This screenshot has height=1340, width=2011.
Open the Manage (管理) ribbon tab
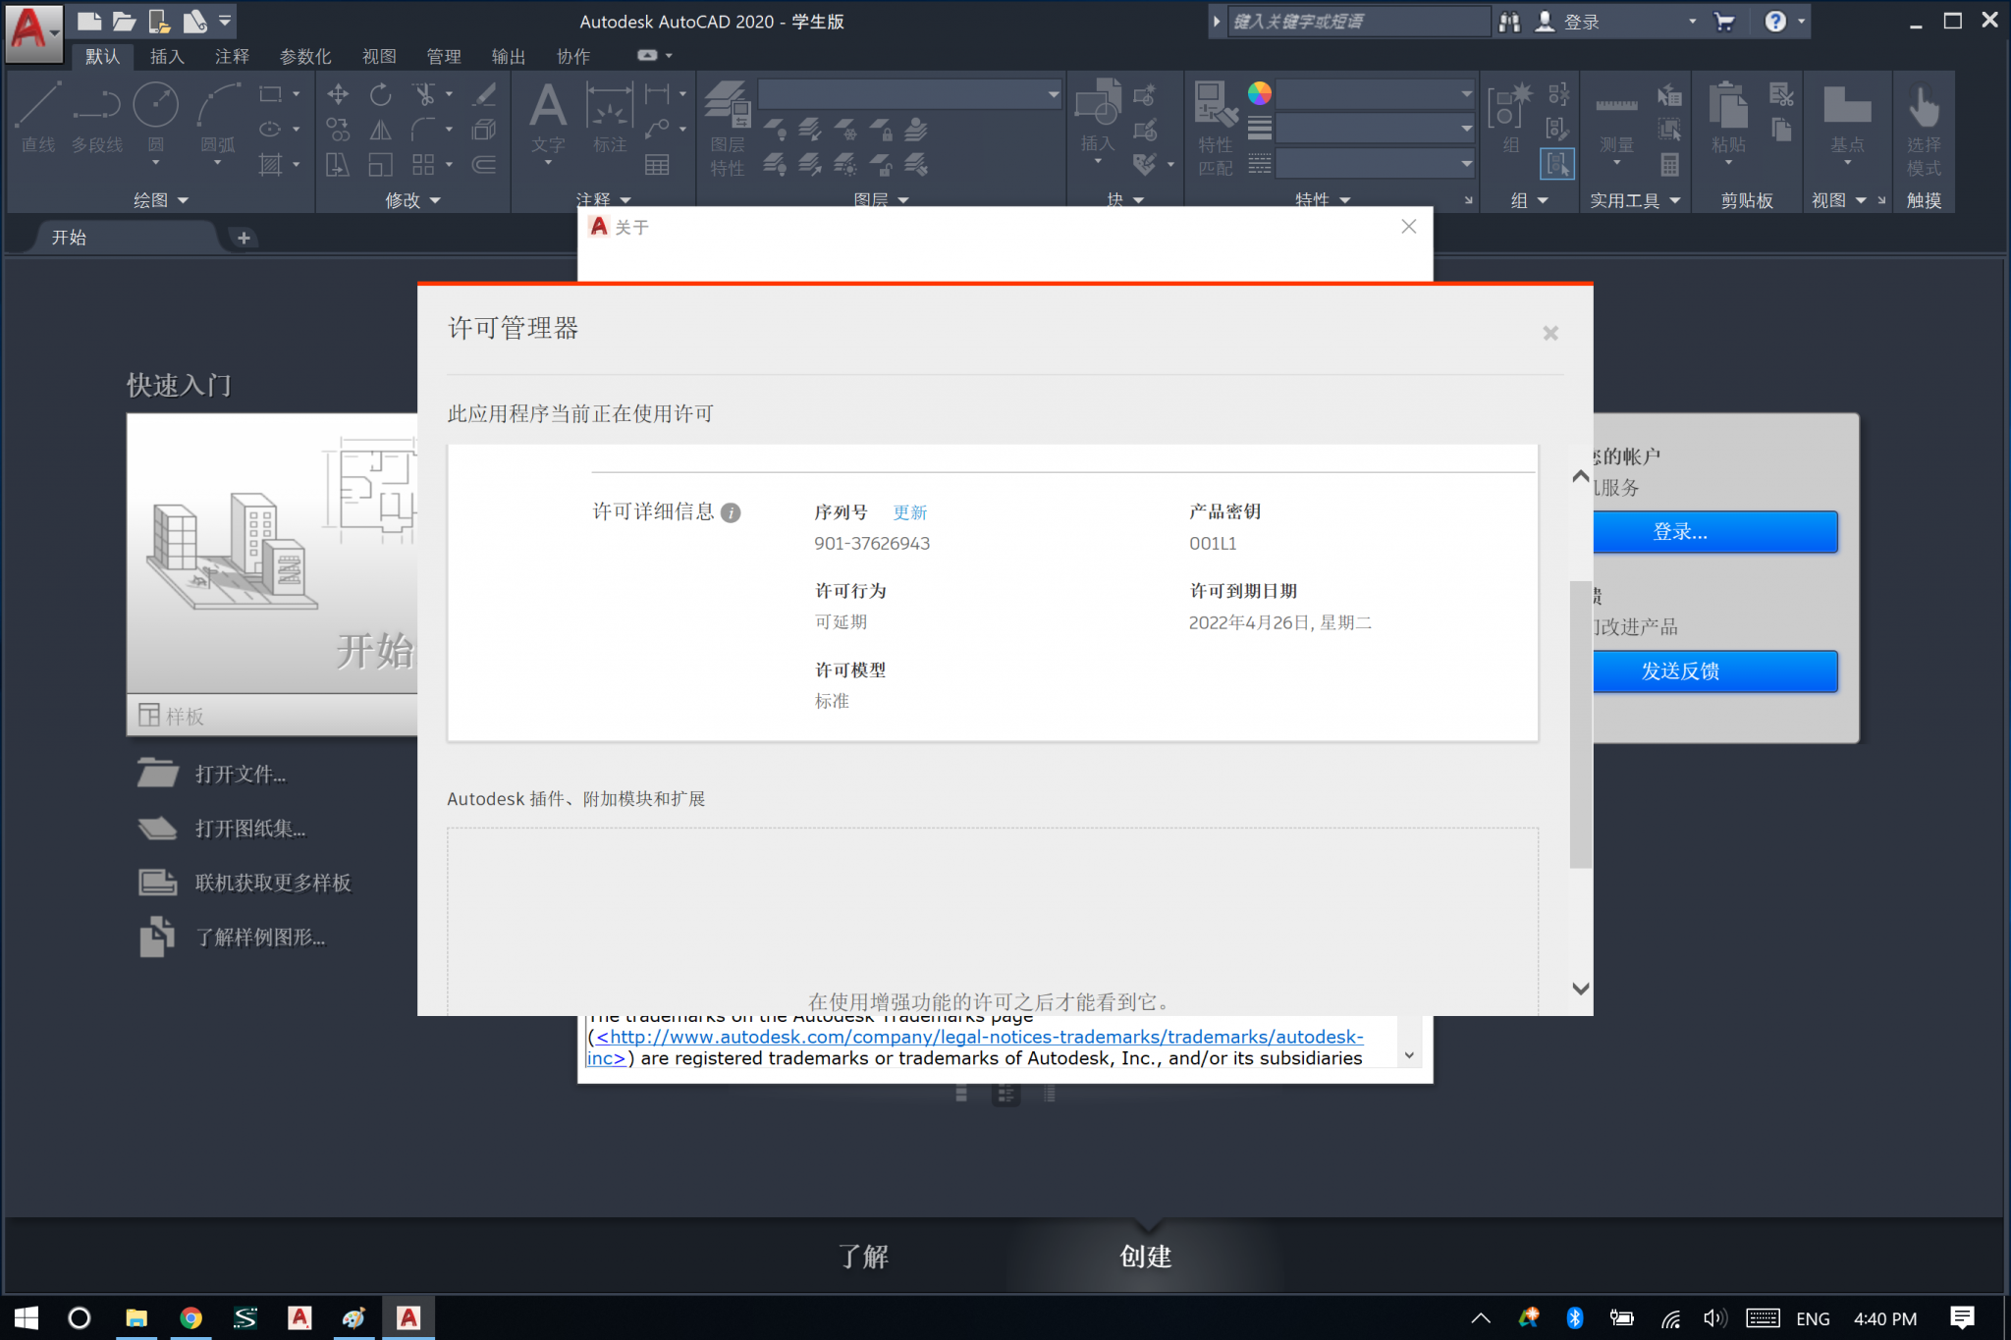pos(444,56)
